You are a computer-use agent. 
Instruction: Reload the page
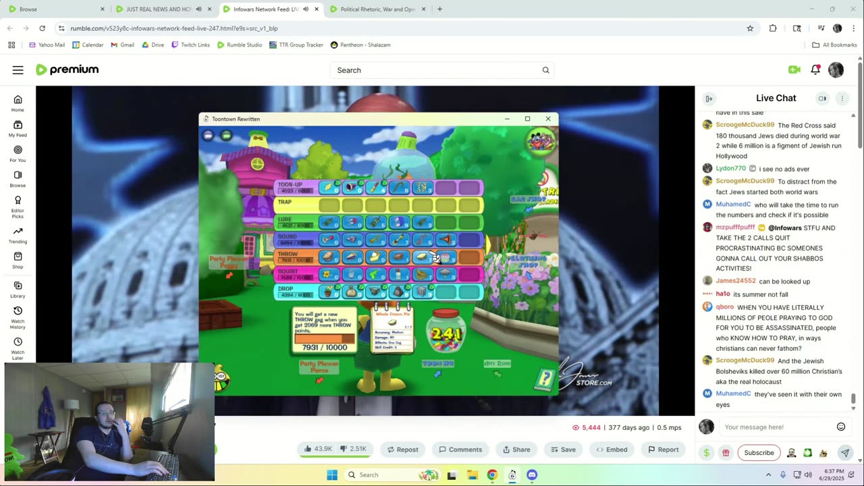[x=42, y=28]
